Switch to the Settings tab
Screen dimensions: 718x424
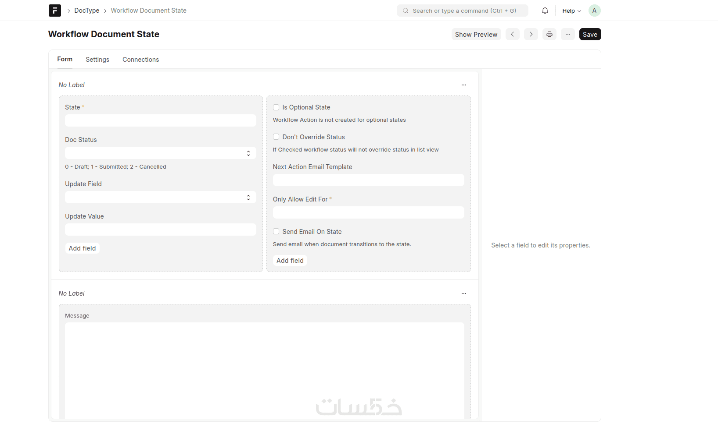tap(97, 60)
